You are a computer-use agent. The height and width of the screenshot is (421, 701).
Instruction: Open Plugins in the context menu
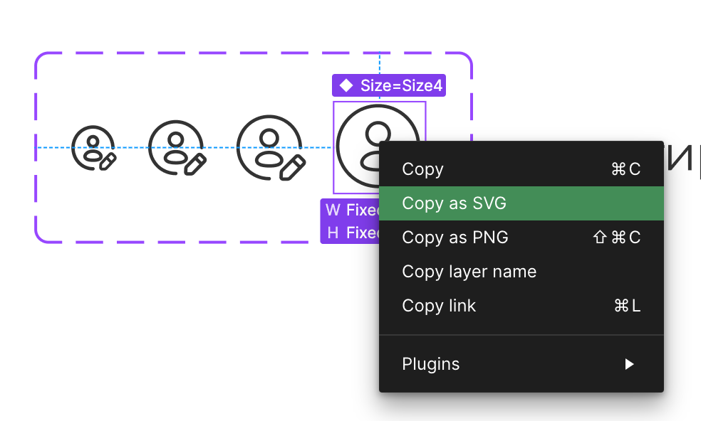tap(431, 364)
